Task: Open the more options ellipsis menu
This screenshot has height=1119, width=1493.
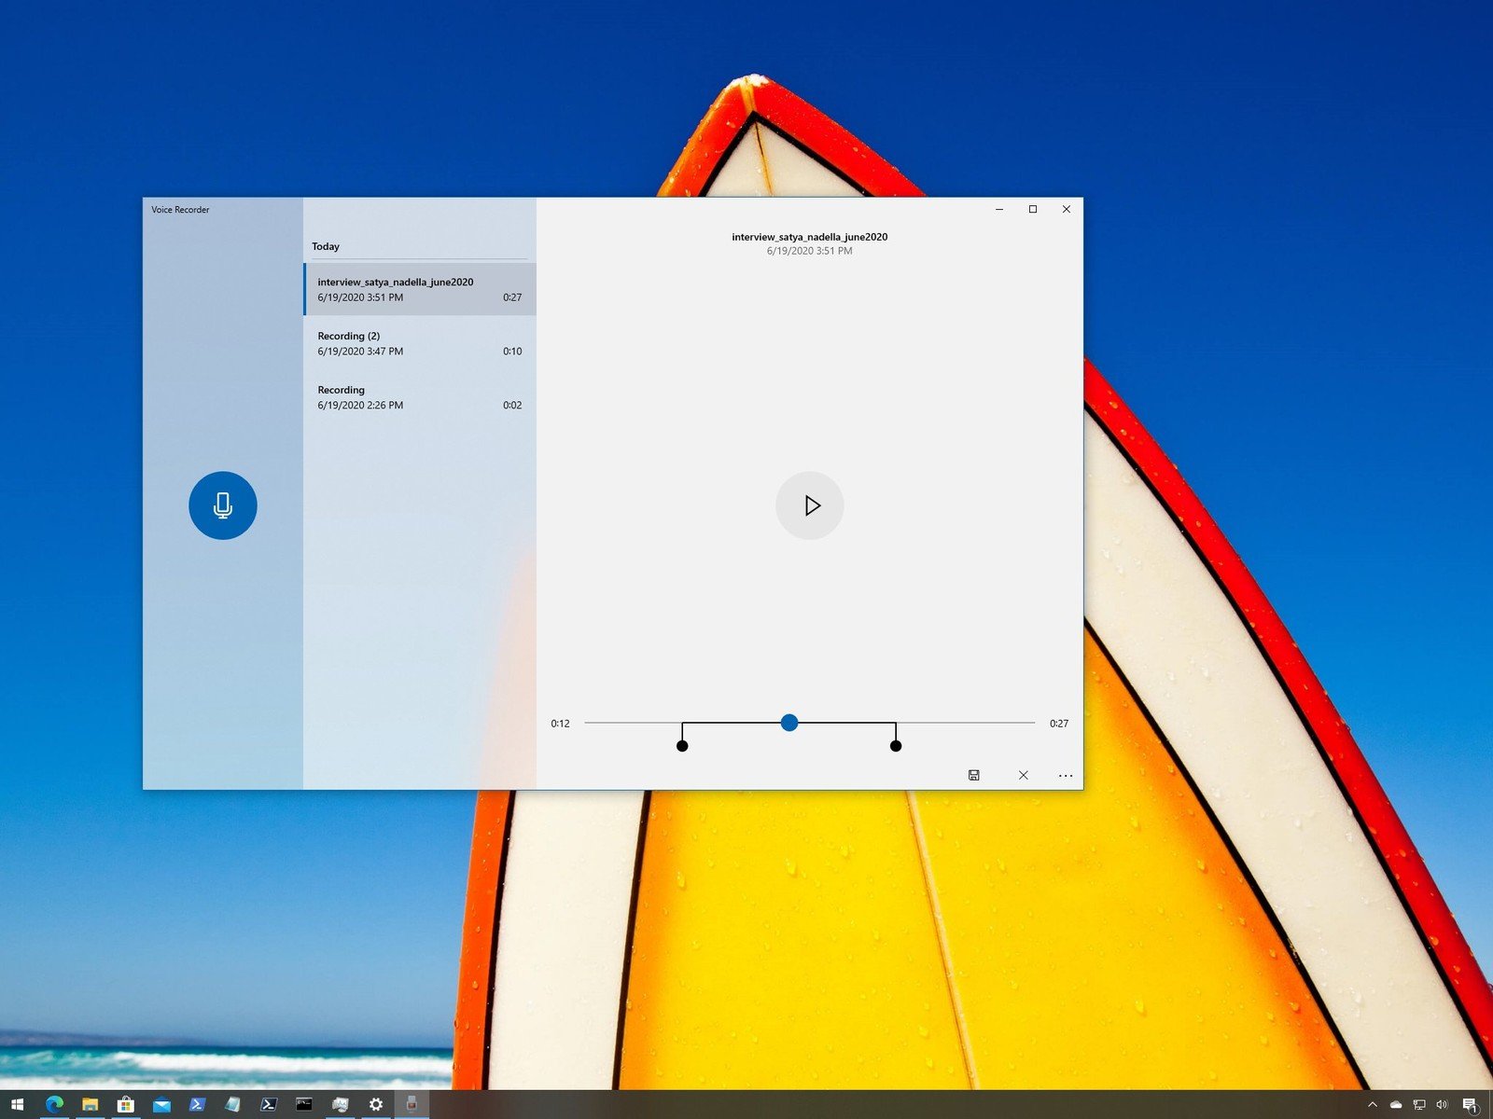Action: coord(1066,775)
